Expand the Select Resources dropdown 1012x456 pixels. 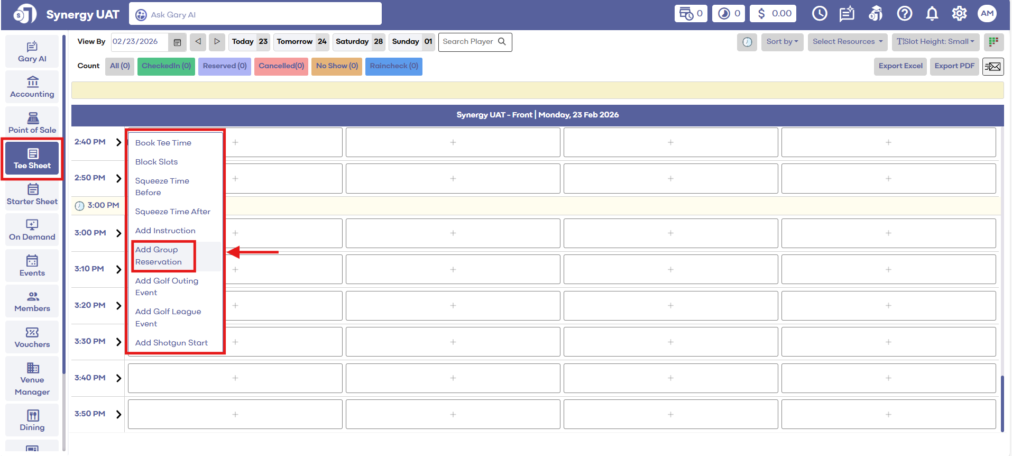(847, 42)
